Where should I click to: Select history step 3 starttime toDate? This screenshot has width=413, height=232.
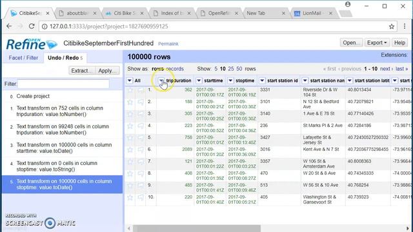(62, 148)
